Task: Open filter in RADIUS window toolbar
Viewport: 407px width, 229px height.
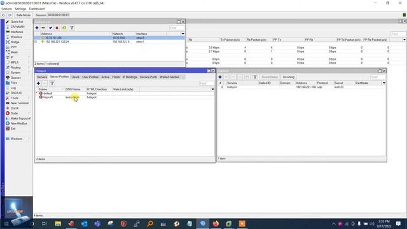Action: point(255,77)
